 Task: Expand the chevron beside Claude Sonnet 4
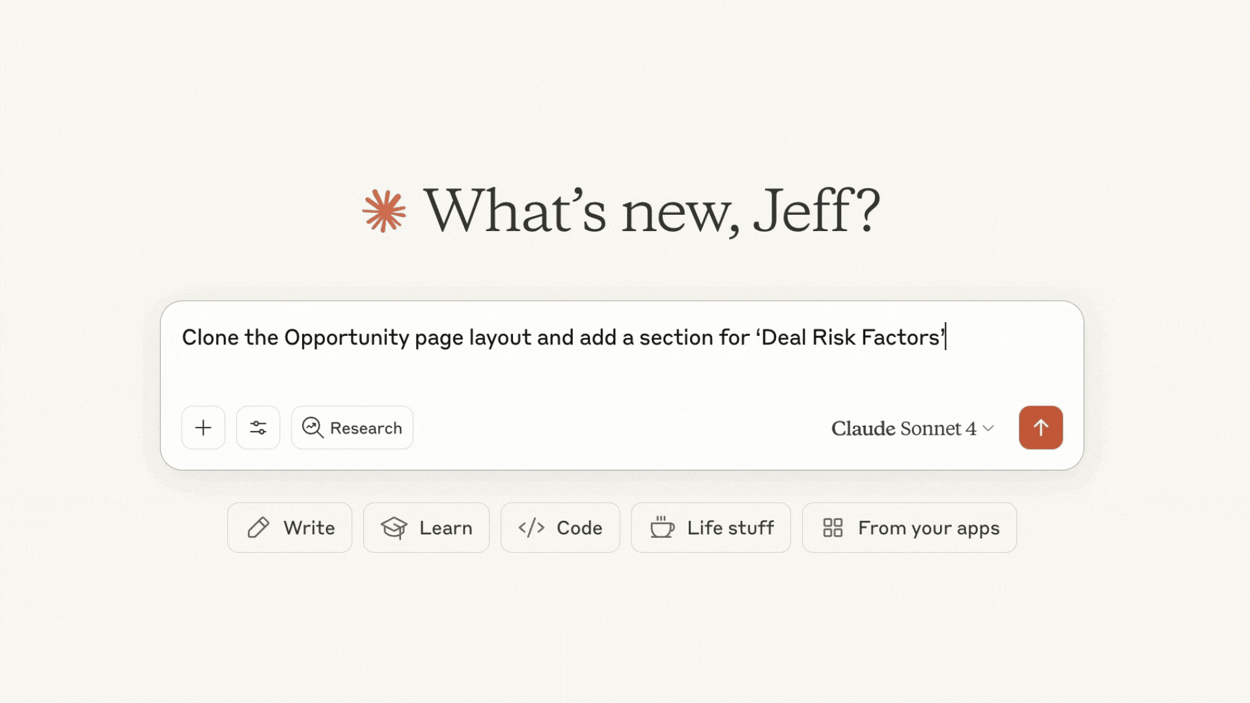pos(988,428)
